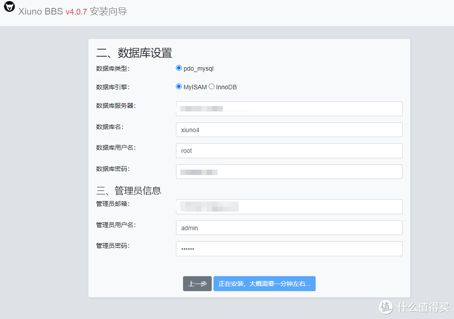Click the 上一步 button
This screenshot has width=454, height=319.
(x=197, y=283)
